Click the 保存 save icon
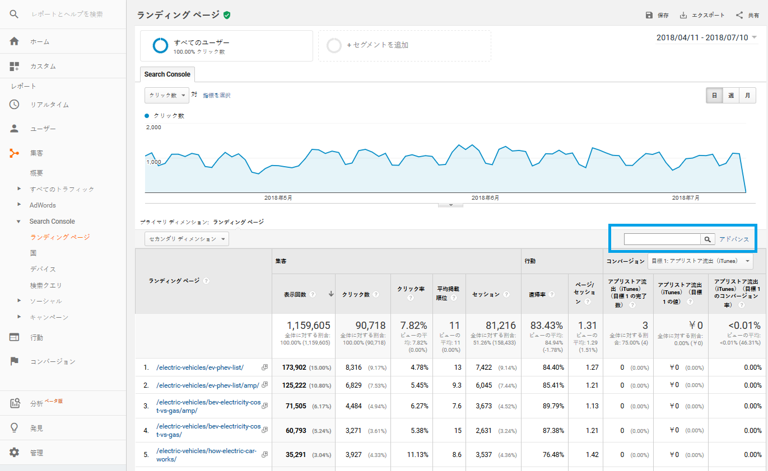This screenshot has width=768, height=471. 649,15
